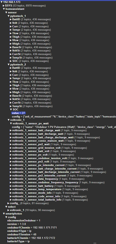Image resolution: width=116 pixels, height=244 pixels.
Task: Expand the $SYS topic tree
Action: coord(4,5)
